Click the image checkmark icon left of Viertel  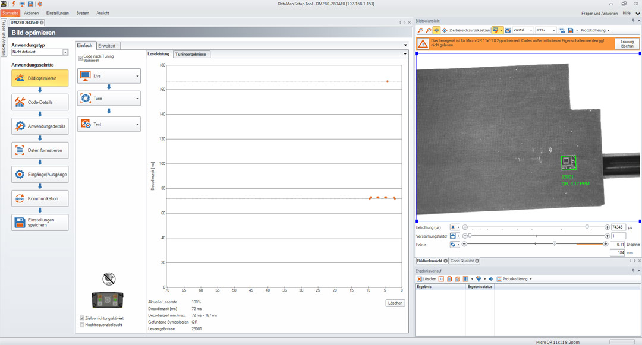pos(508,30)
